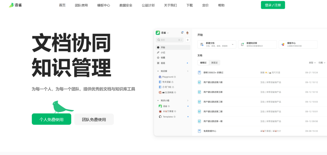Click the 登录 / 注册 button

pyautogui.click(x=273, y=5)
